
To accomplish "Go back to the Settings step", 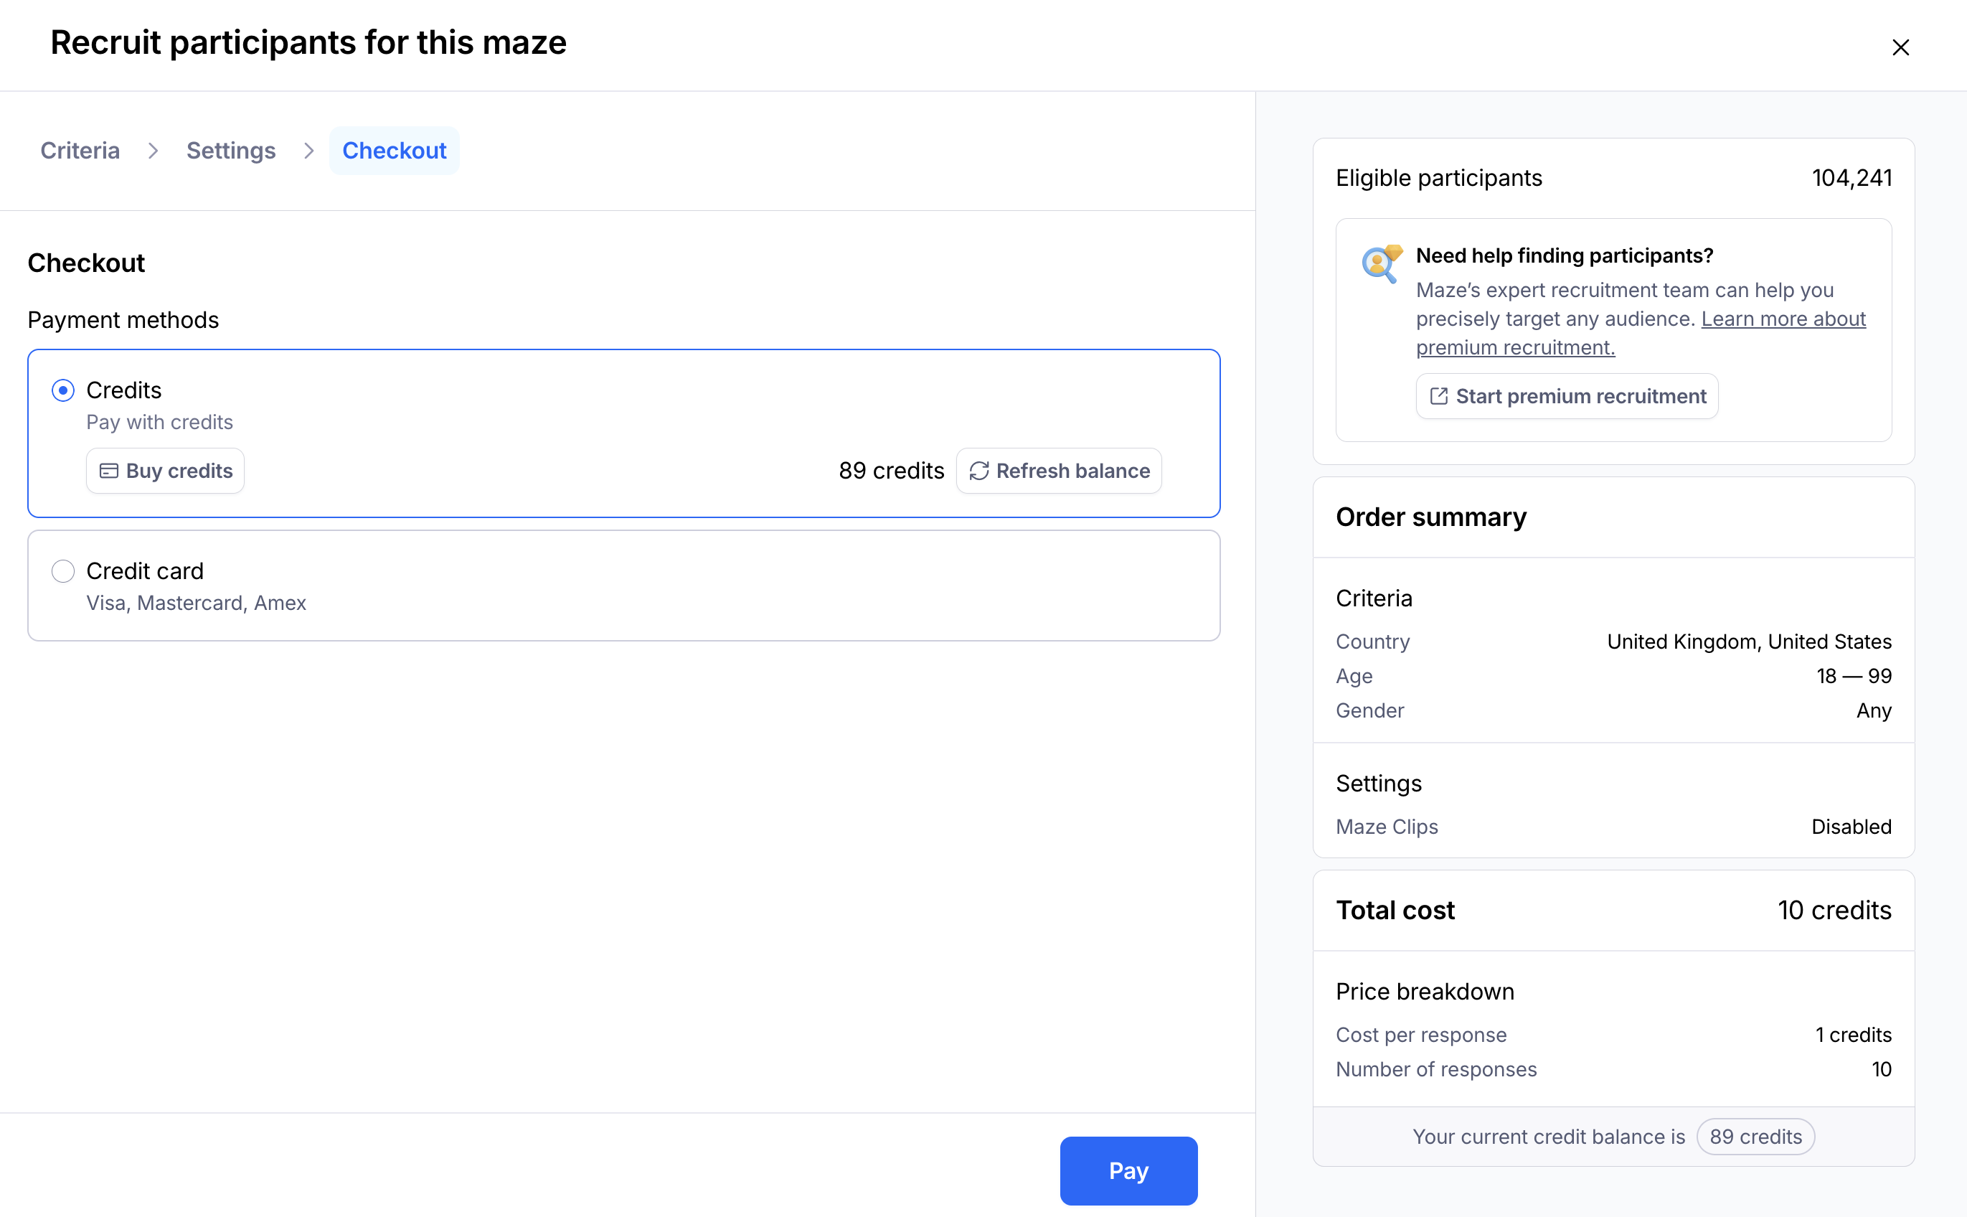I will (x=231, y=151).
